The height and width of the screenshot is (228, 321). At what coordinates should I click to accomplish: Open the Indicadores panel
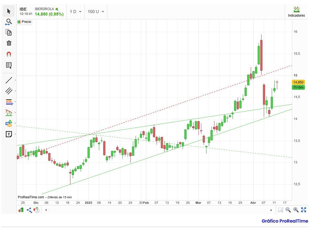pyautogui.click(x=296, y=12)
